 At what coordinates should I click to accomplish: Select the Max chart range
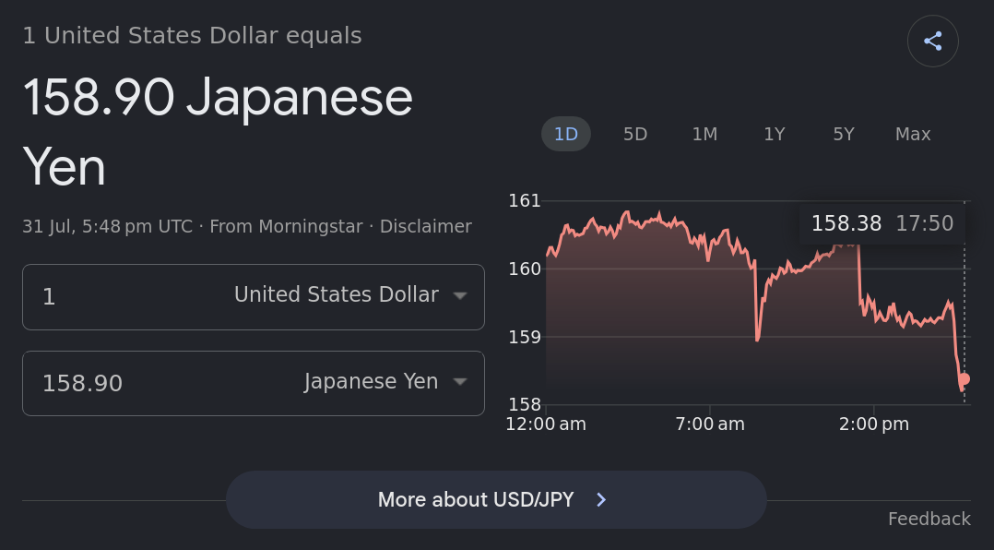click(913, 134)
